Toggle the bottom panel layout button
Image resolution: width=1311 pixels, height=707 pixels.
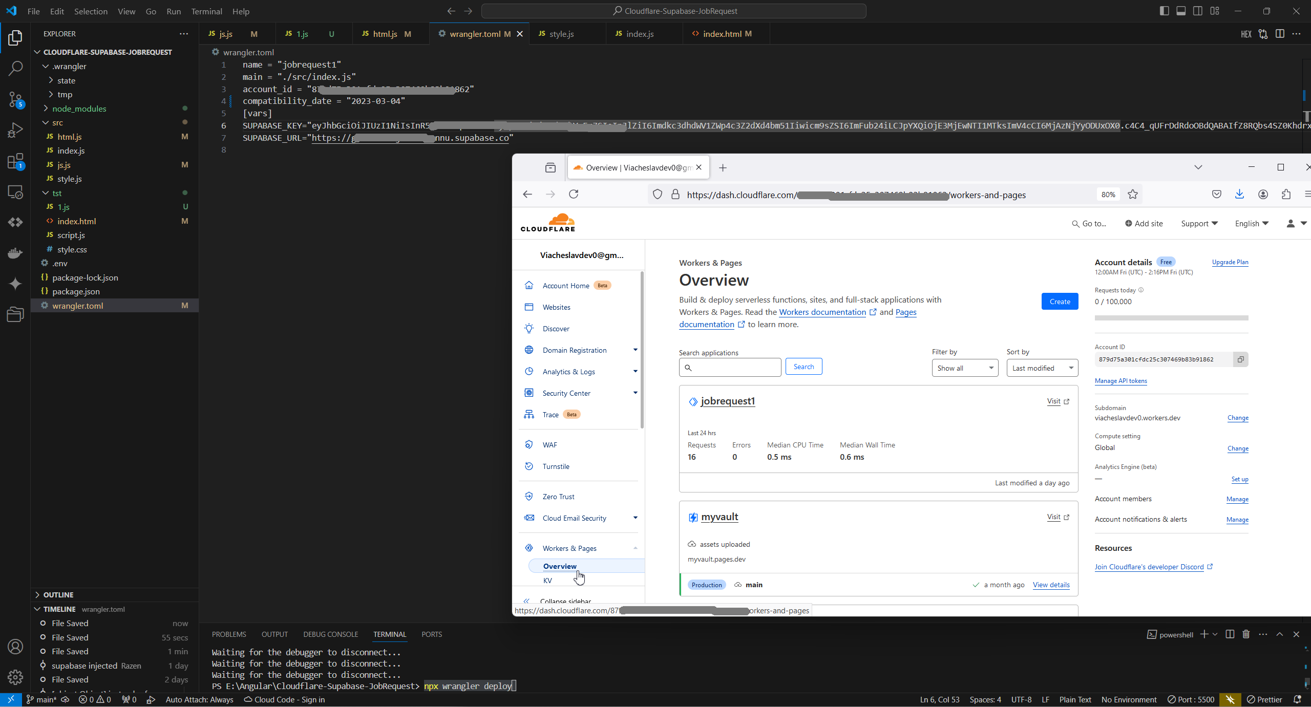coord(1181,11)
